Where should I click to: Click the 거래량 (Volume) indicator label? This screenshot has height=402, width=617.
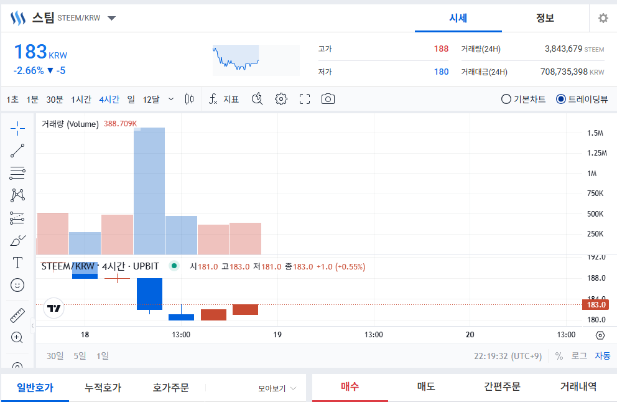[x=70, y=124]
